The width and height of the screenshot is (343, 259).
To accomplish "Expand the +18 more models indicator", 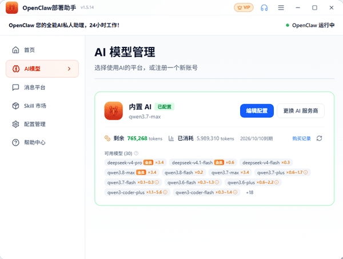I will (250, 192).
